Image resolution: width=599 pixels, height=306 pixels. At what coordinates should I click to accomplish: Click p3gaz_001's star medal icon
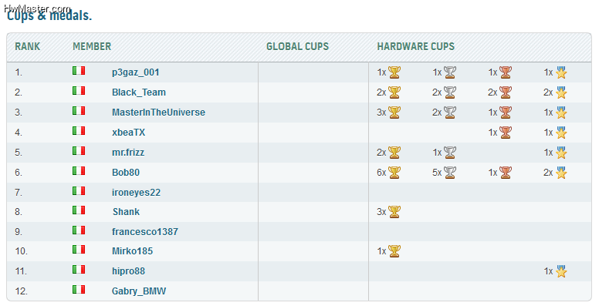561,72
